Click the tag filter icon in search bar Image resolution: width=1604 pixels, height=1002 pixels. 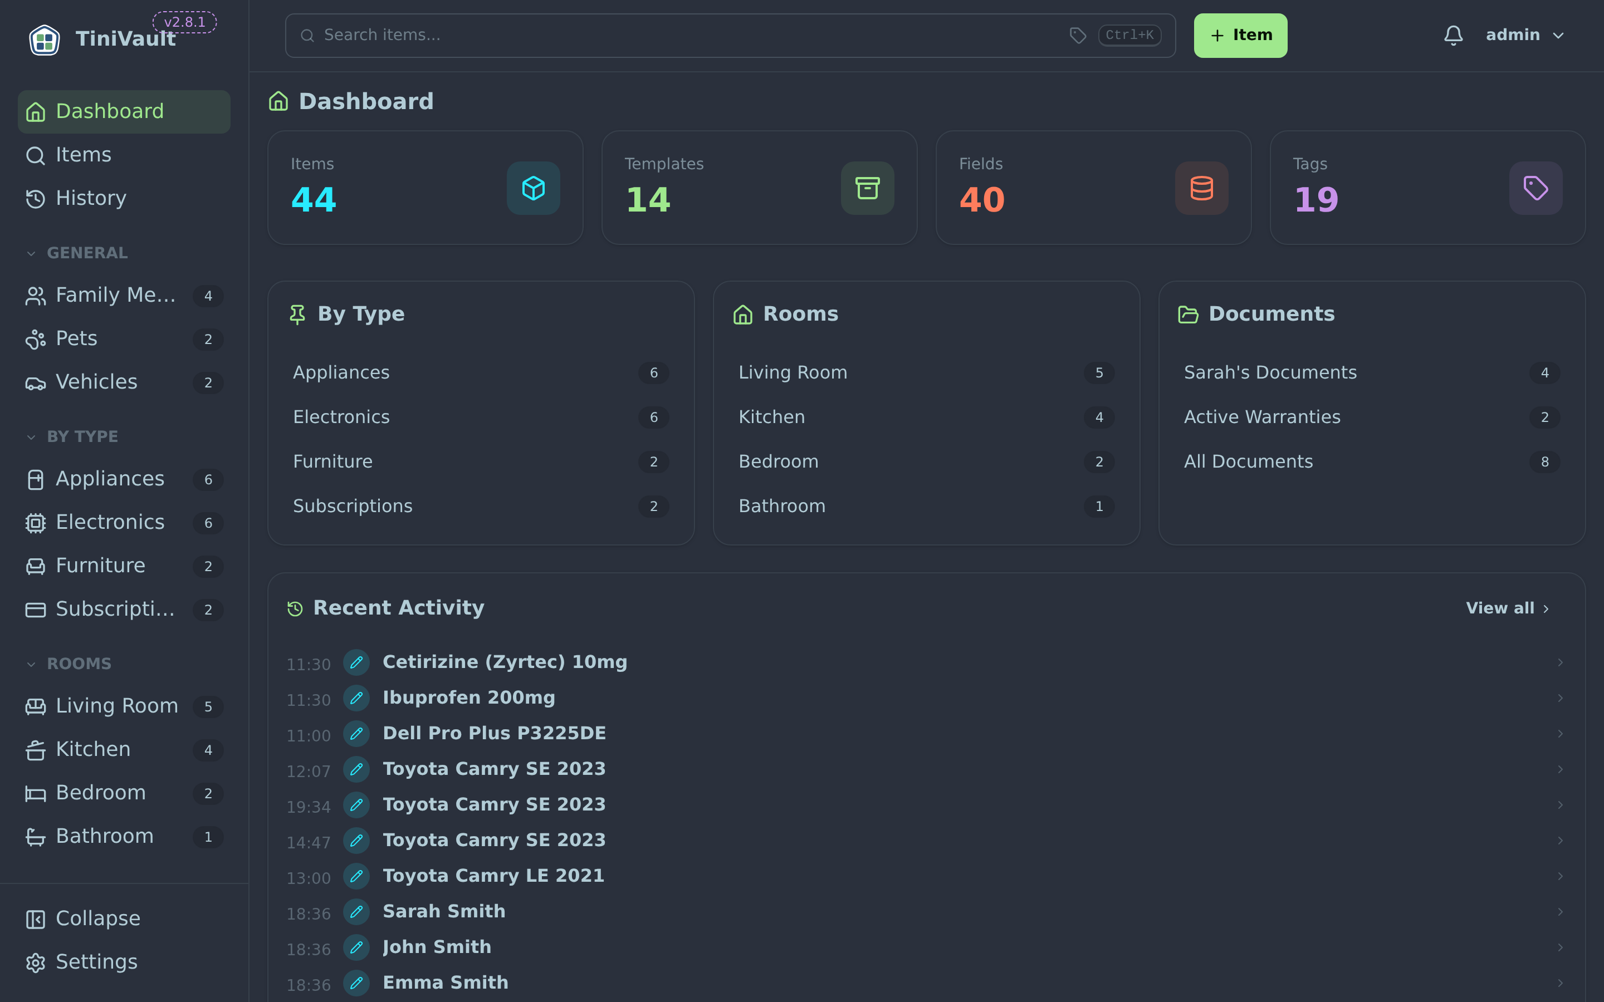point(1078,35)
